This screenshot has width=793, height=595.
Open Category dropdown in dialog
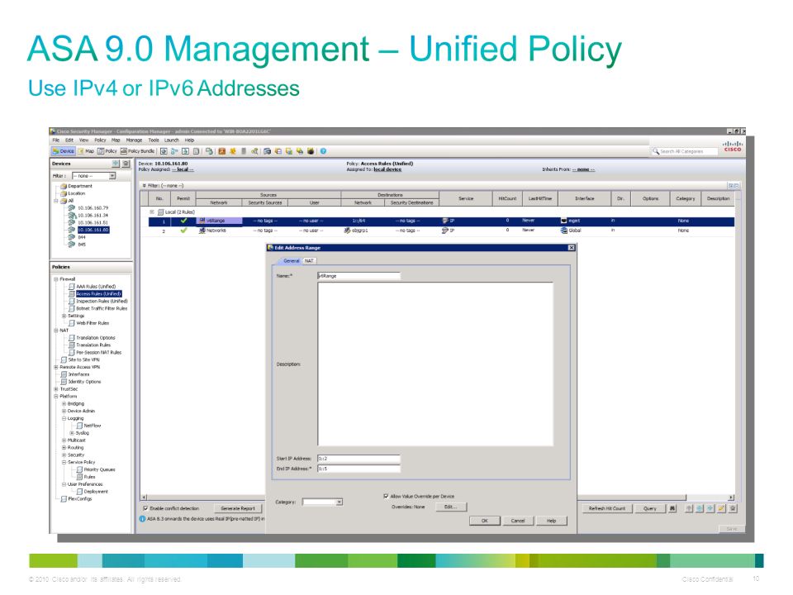tap(340, 502)
